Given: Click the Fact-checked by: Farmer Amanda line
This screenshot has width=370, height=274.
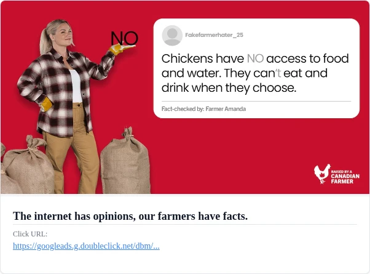Looking at the screenshot, I should click(203, 109).
